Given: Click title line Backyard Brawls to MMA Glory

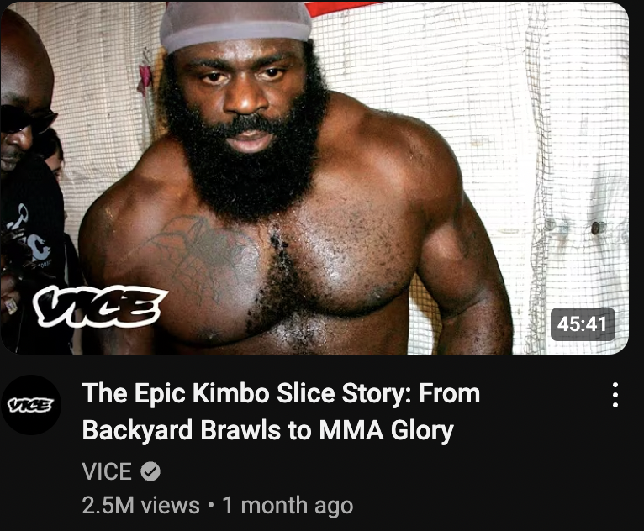Looking at the screenshot, I should tap(268, 430).
